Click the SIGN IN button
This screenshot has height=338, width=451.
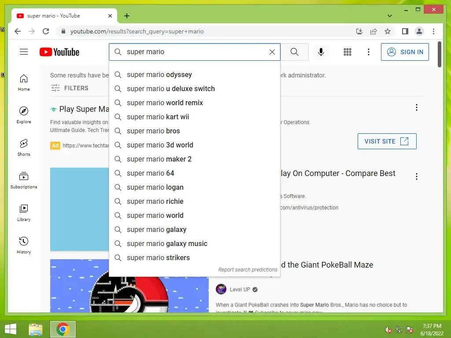[x=405, y=52]
